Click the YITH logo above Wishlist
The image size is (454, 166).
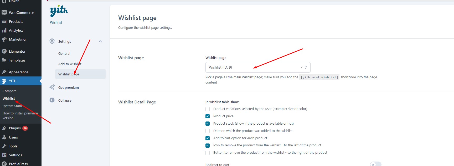[x=59, y=11]
